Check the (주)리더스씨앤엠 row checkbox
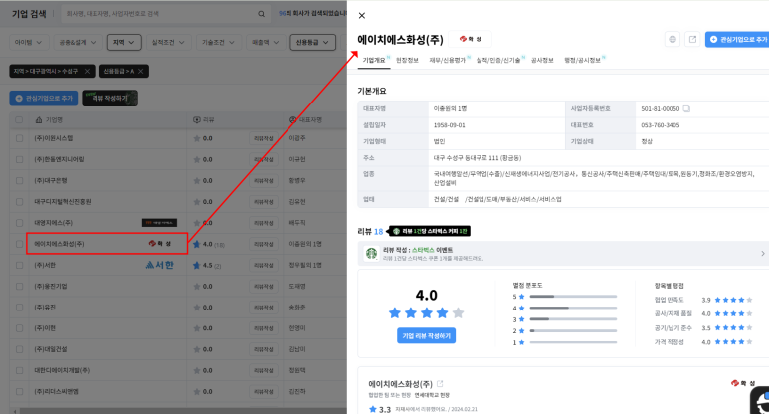 [19, 391]
